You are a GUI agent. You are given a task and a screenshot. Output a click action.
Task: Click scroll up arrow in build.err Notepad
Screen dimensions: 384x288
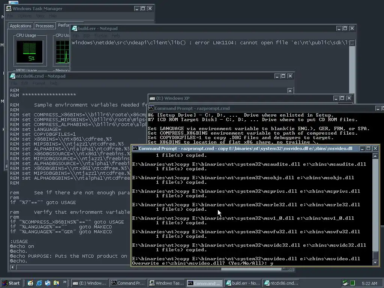coord(352,43)
